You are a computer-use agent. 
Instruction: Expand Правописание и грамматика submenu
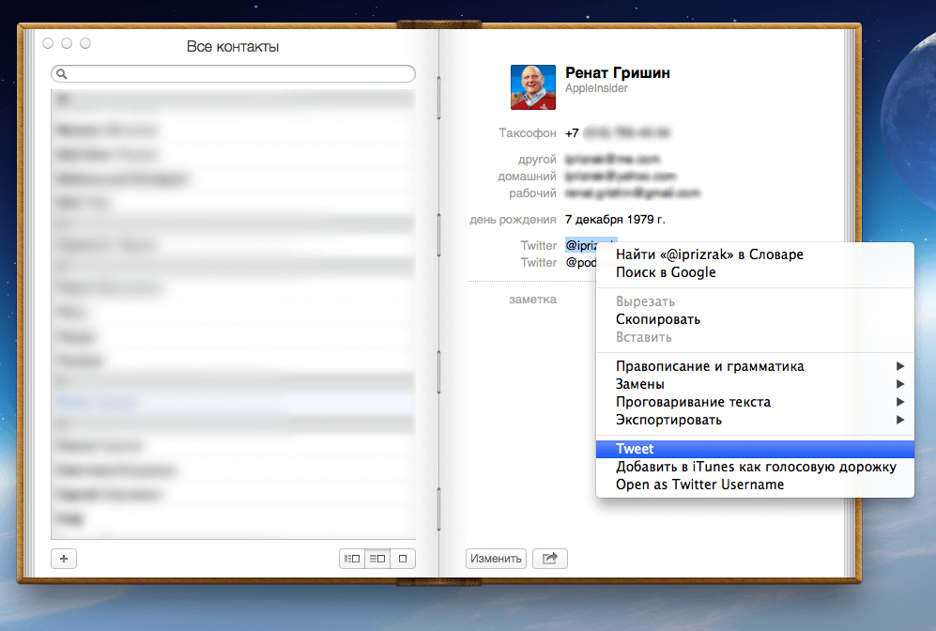pyautogui.click(x=755, y=366)
